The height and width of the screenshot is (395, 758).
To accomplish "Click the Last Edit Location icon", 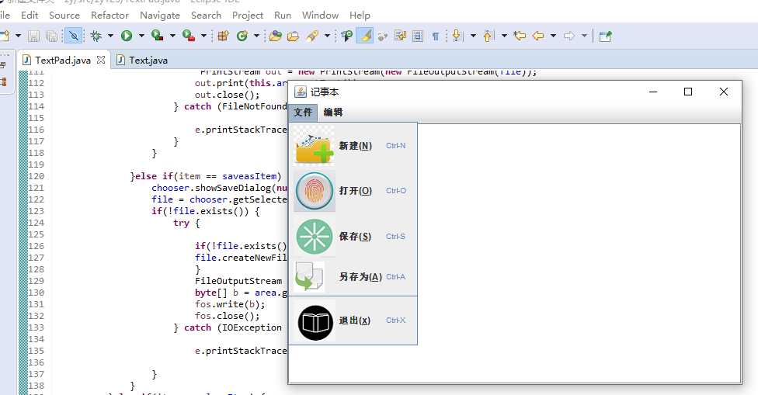I will [520, 36].
